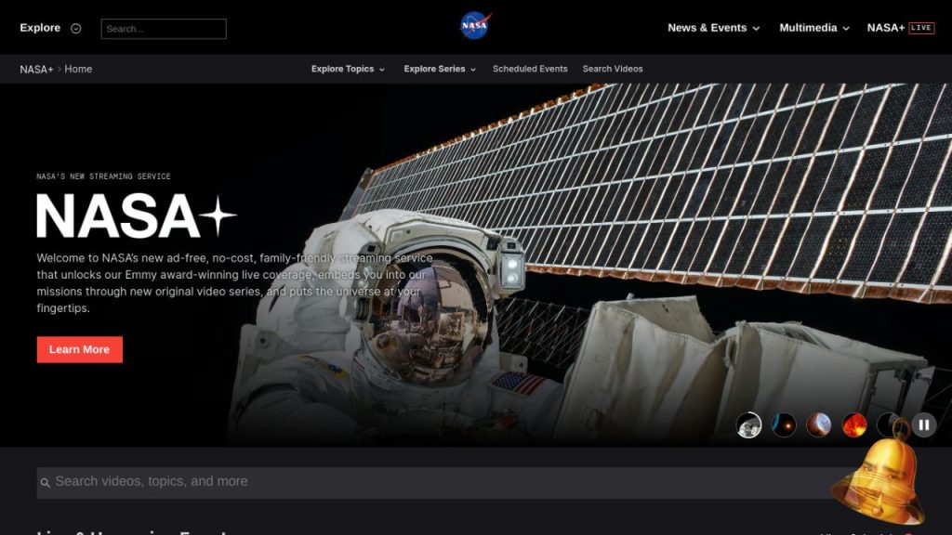Click the large NASA+ hero title
Image resolution: width=952 pixels, height=535 pixels.
(x=136, y=215)
